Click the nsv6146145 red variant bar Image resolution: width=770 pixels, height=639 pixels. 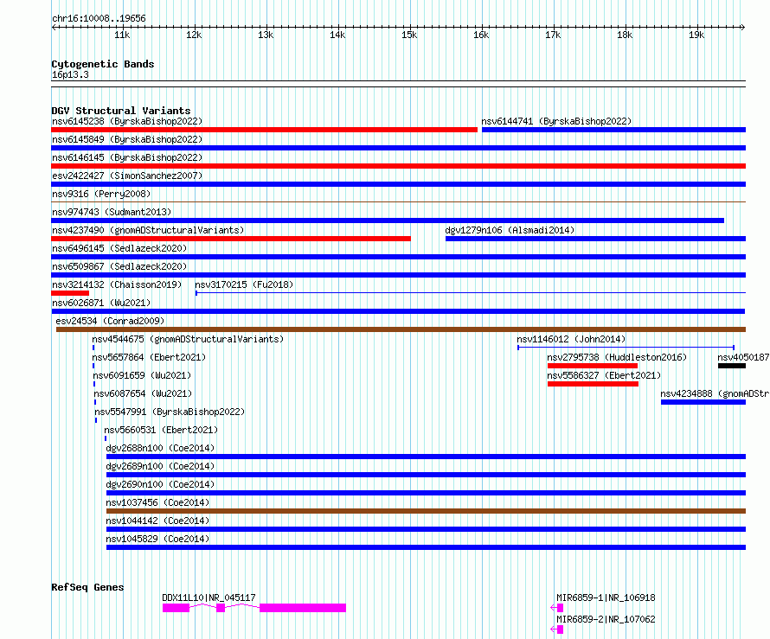pyautogui.click(x=398, y=166)
